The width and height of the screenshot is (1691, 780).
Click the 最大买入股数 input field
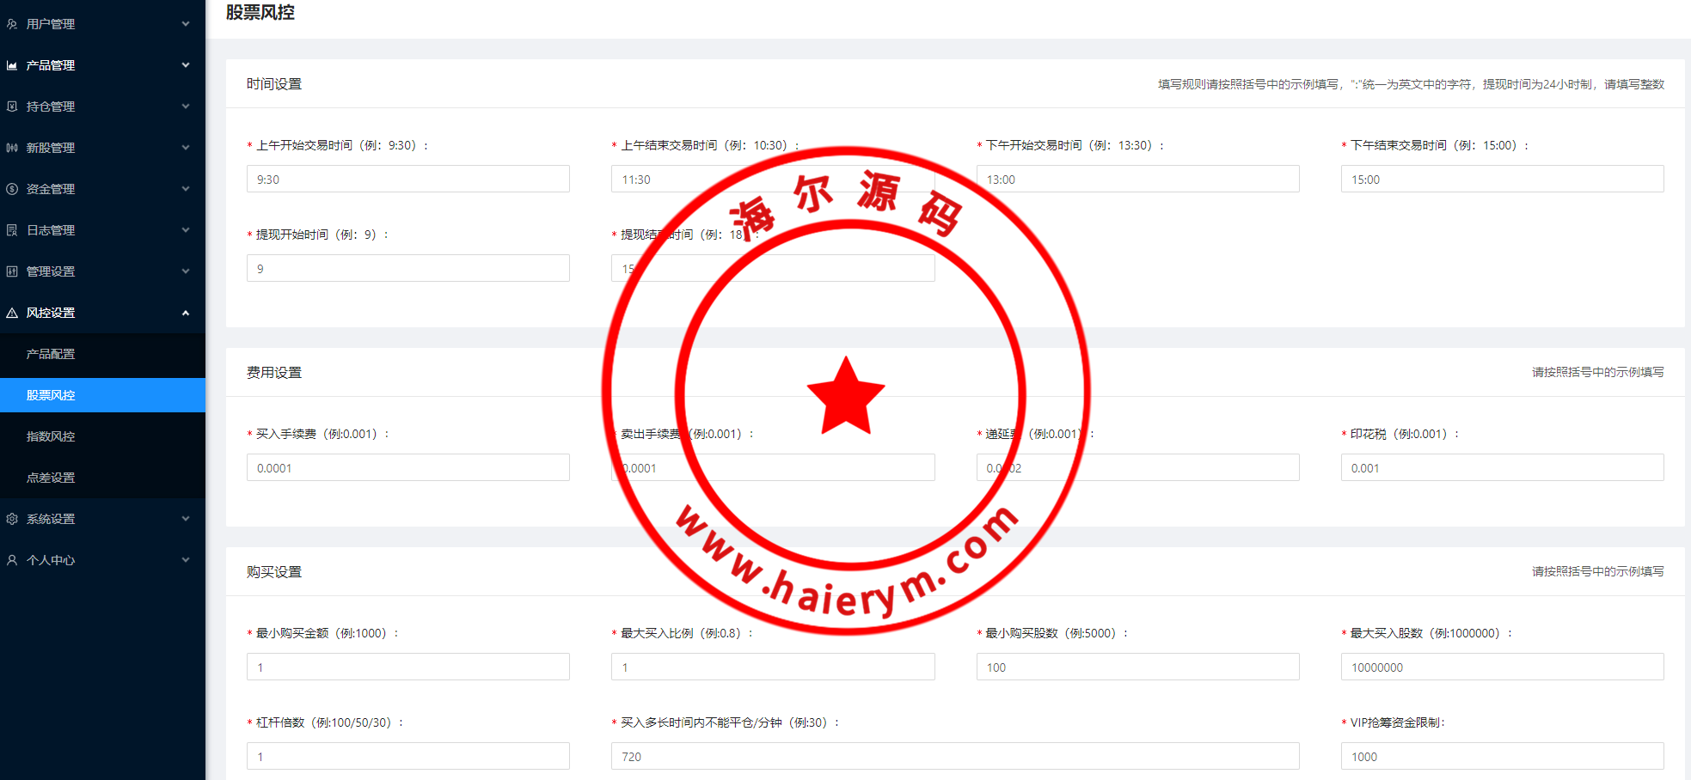pyautogui.click(x=1501, y=667)
